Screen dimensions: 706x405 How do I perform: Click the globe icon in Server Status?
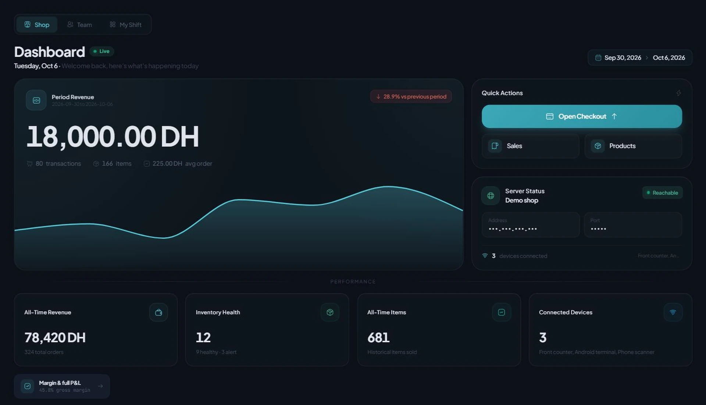pyautogui.click(x=491, y=196)
